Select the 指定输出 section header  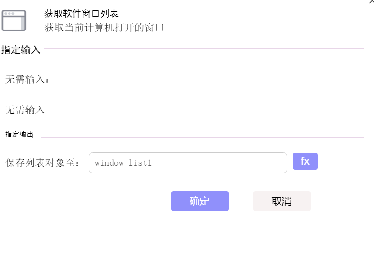click(19, 134)
